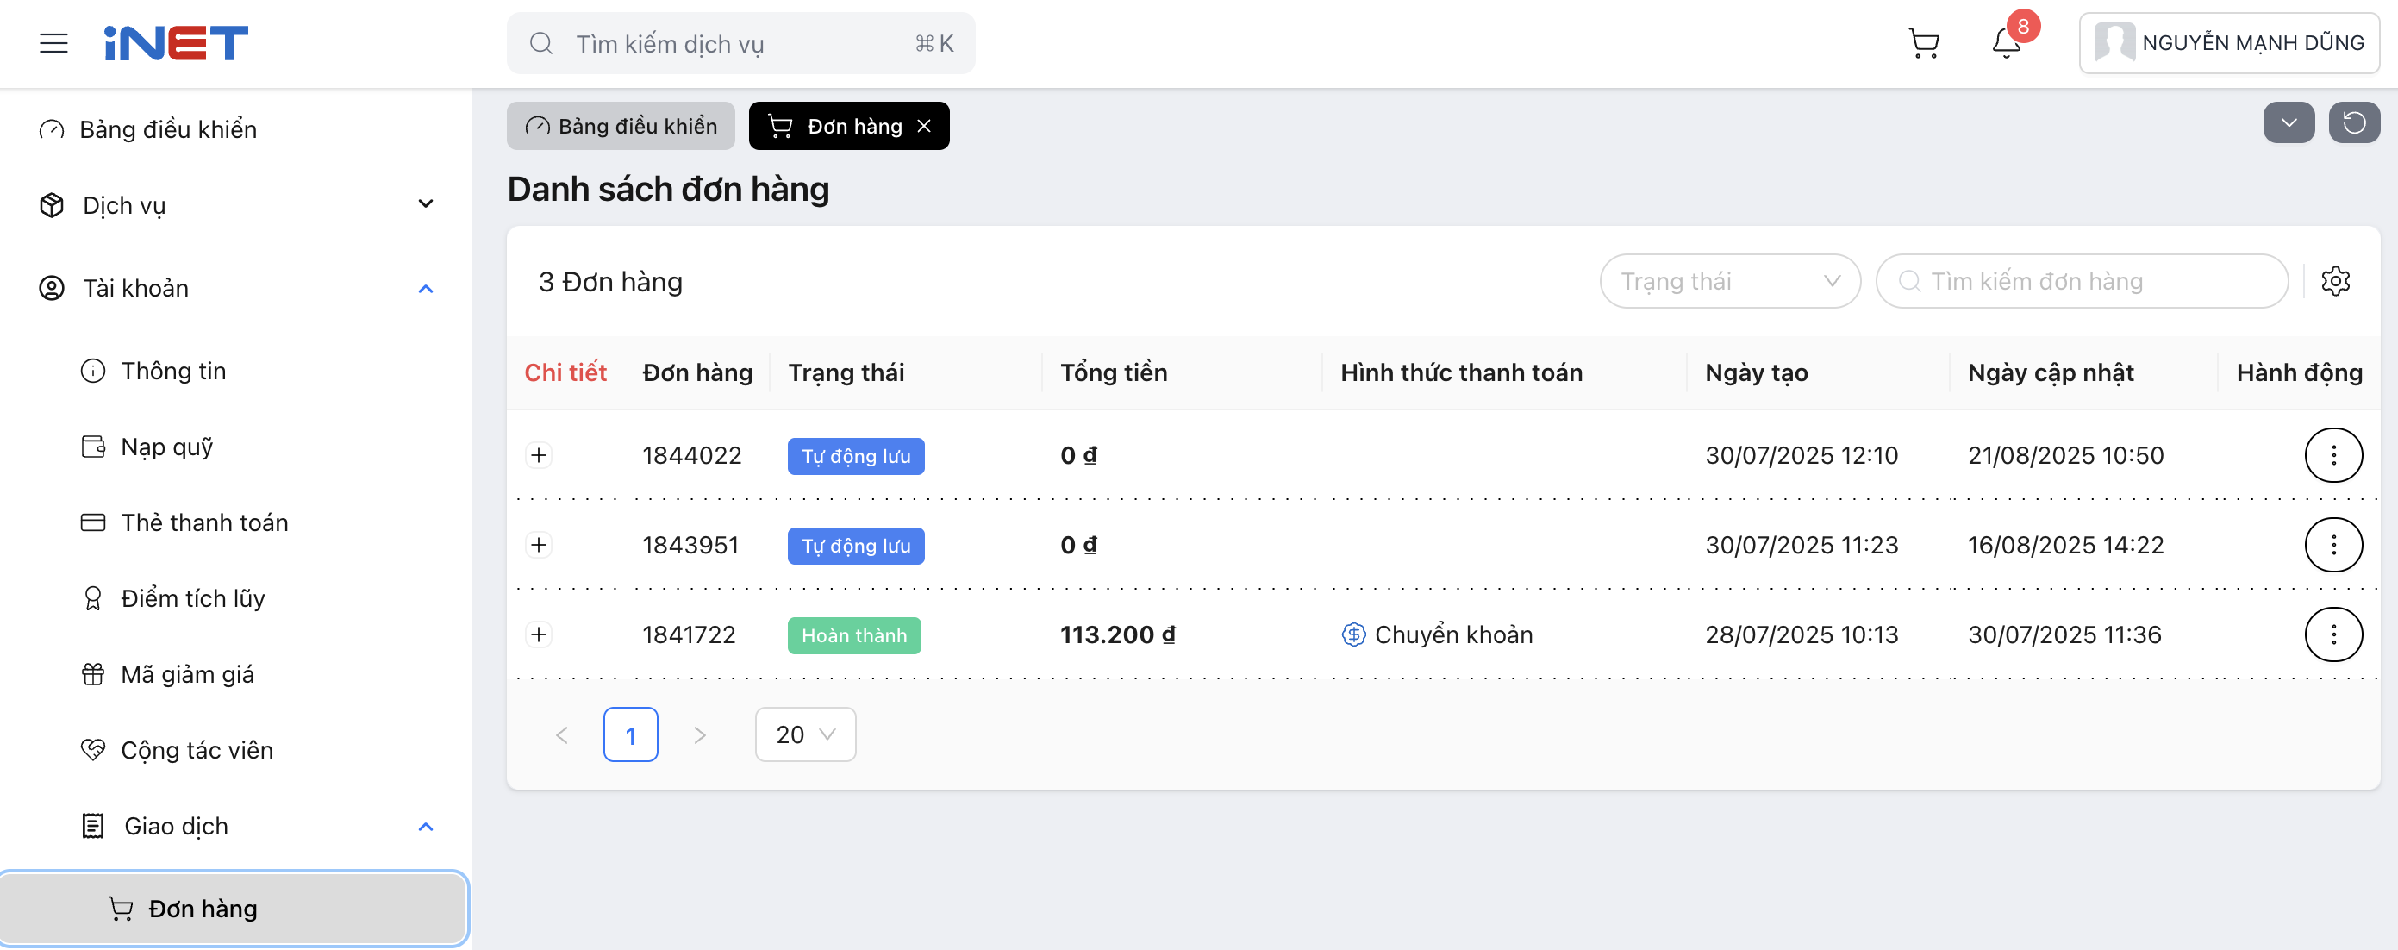2398x950 pixels.
Task: Open Nạp quỹ in sidebar
Action: point(166,447)
